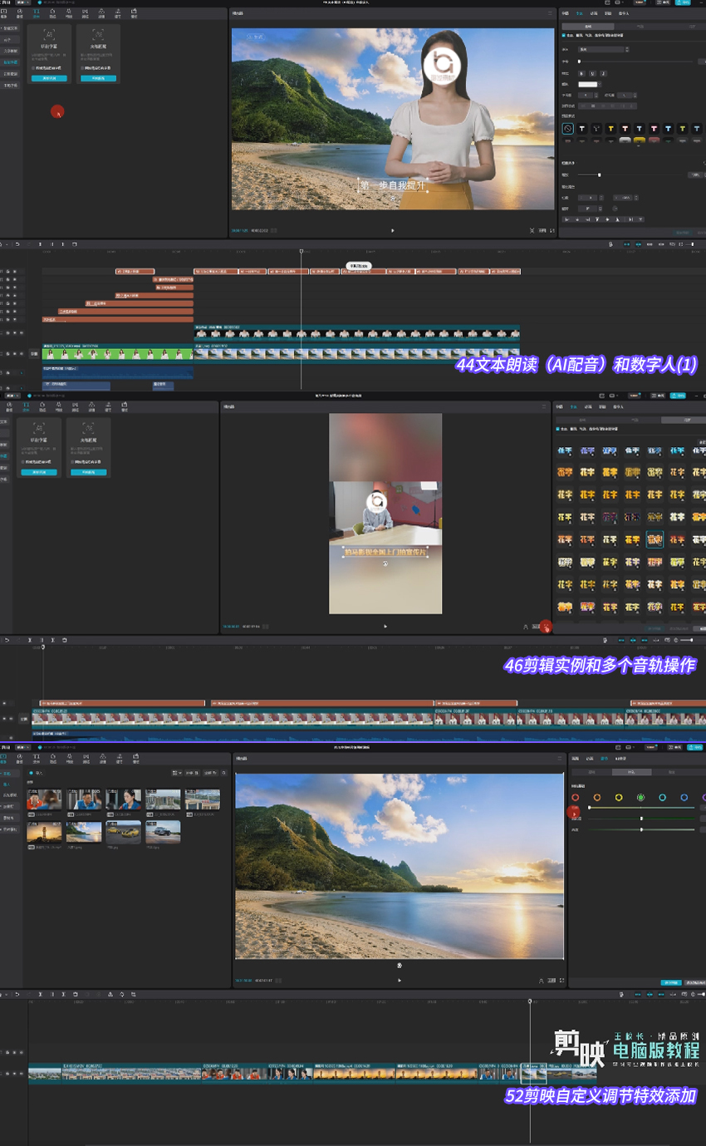Play the vertical video preview in lesson 46 window
Image resolution: width=706 pixels, height=1146 pixels.
[385, 626]
